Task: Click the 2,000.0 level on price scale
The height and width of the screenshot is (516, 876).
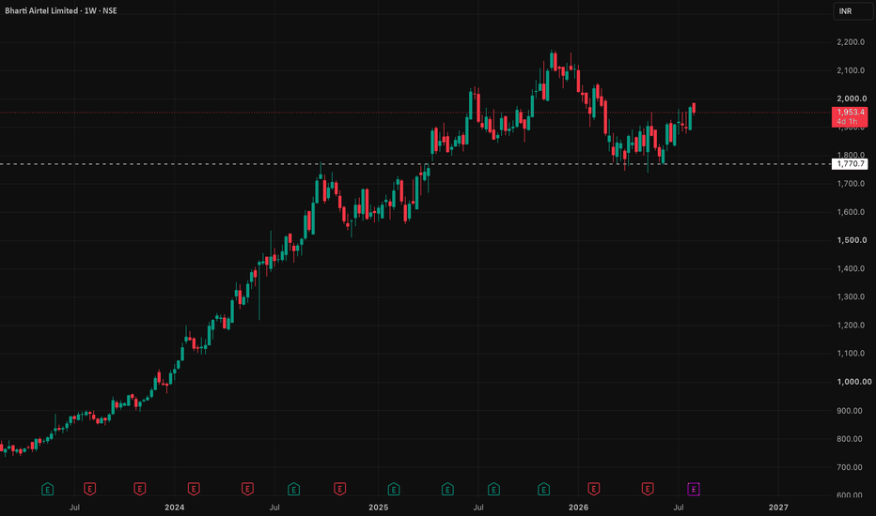Action: click(852, 99)
